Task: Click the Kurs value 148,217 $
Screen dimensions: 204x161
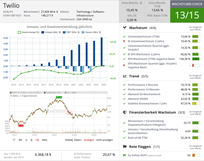Action: coord(47,15)
